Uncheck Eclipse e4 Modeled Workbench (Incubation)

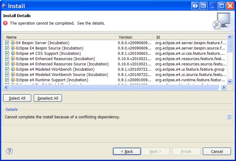pyautogui.click(x=7, y=69)
